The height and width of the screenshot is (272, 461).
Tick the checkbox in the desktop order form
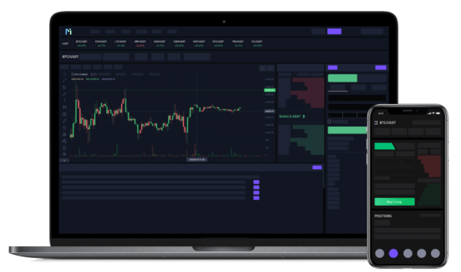click(329, 122)
